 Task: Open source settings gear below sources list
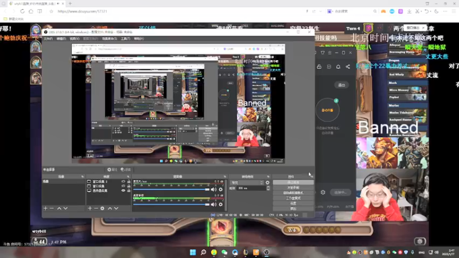click(x=102, y=208)
